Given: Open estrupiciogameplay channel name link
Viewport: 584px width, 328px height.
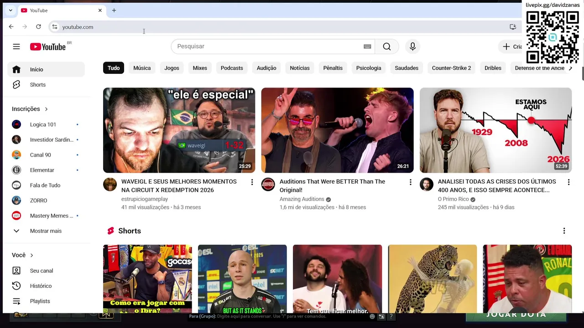Looking at the screenshot, I should 145,199.
